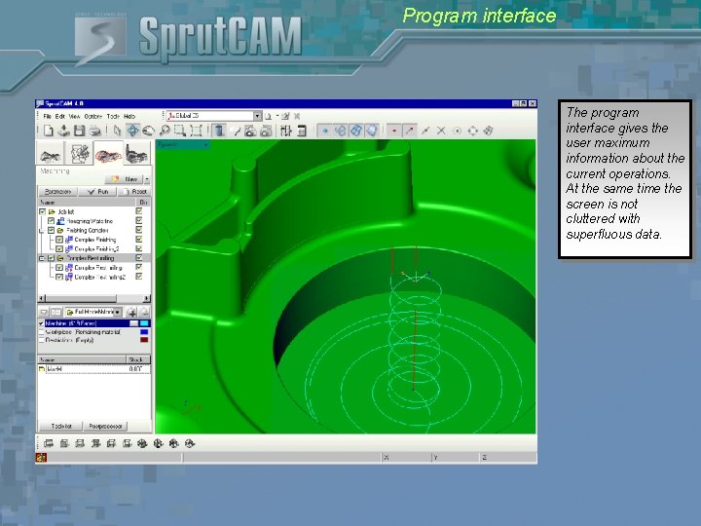Open the Help menu
The width and height of the screenshot is (701, 526).
pyautogui.click(x=129, y=116)
